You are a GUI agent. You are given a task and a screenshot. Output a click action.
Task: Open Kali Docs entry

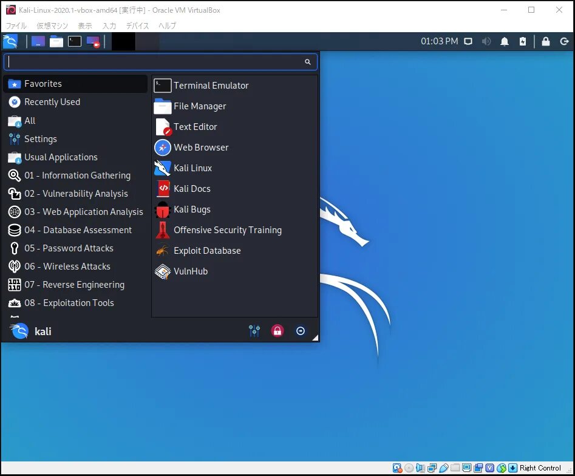pyautogui.click(x=235, y=189)
